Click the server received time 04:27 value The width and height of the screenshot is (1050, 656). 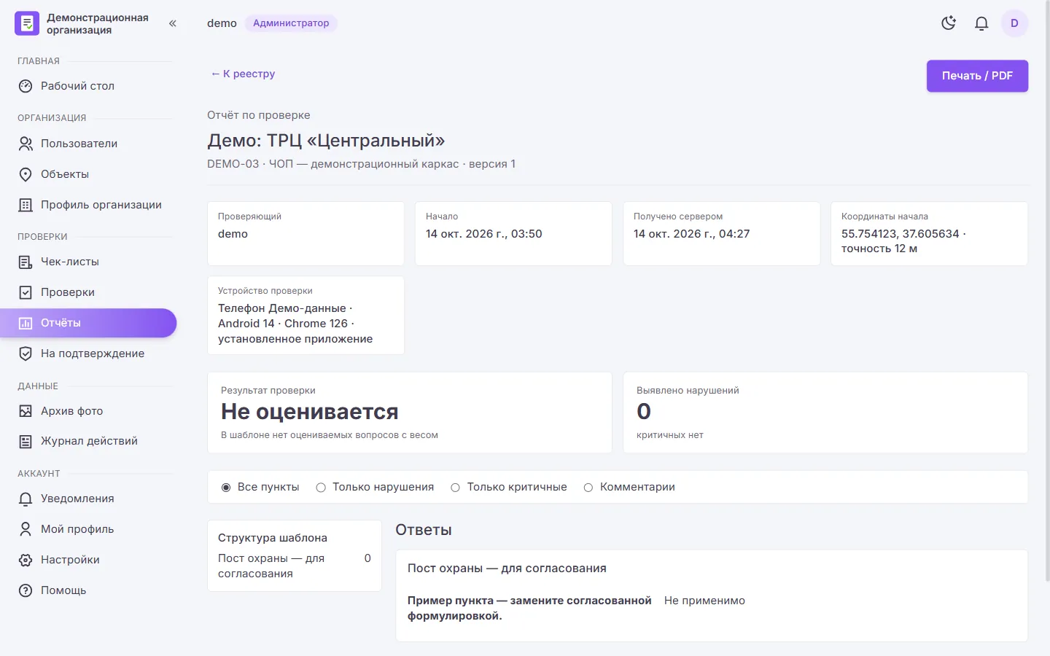point(692,234)
